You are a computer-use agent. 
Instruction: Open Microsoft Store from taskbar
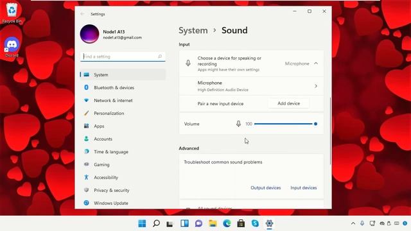click(x=241, y=223)
